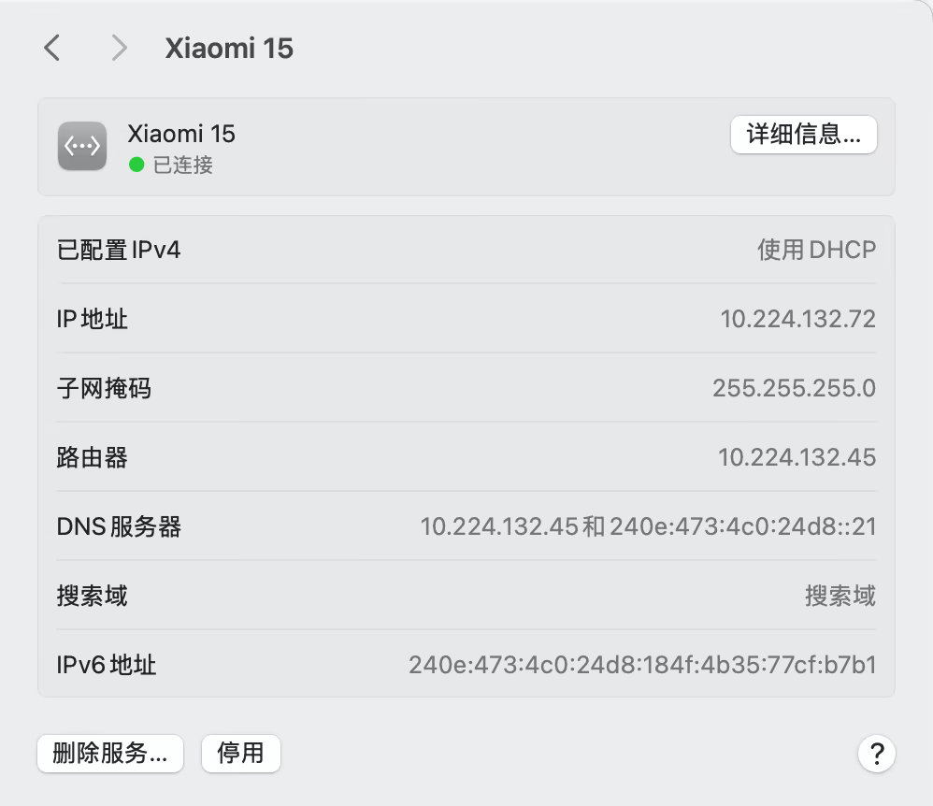Select the router address in the 路由器 row

pyautogui.click(x=797, y=457)
